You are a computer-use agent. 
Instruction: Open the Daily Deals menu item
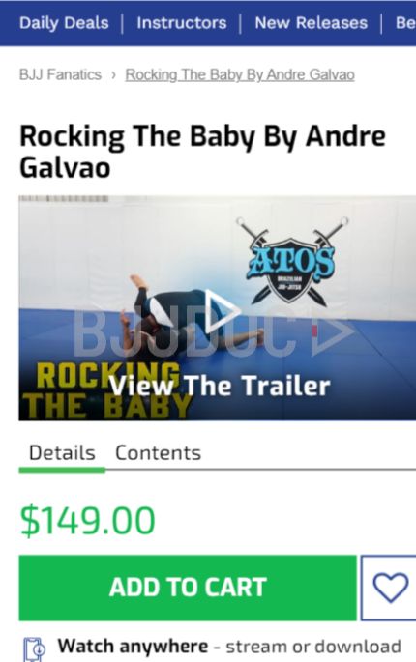(x=64, y=23)
